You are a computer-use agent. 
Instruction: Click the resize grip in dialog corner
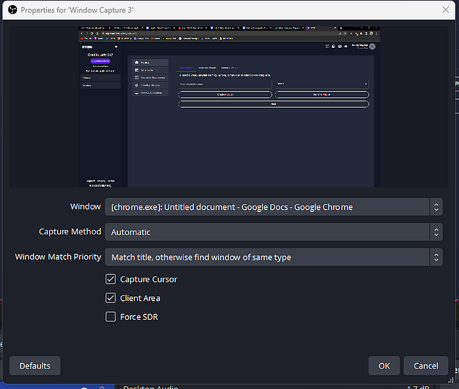click(x=451, y=380)
